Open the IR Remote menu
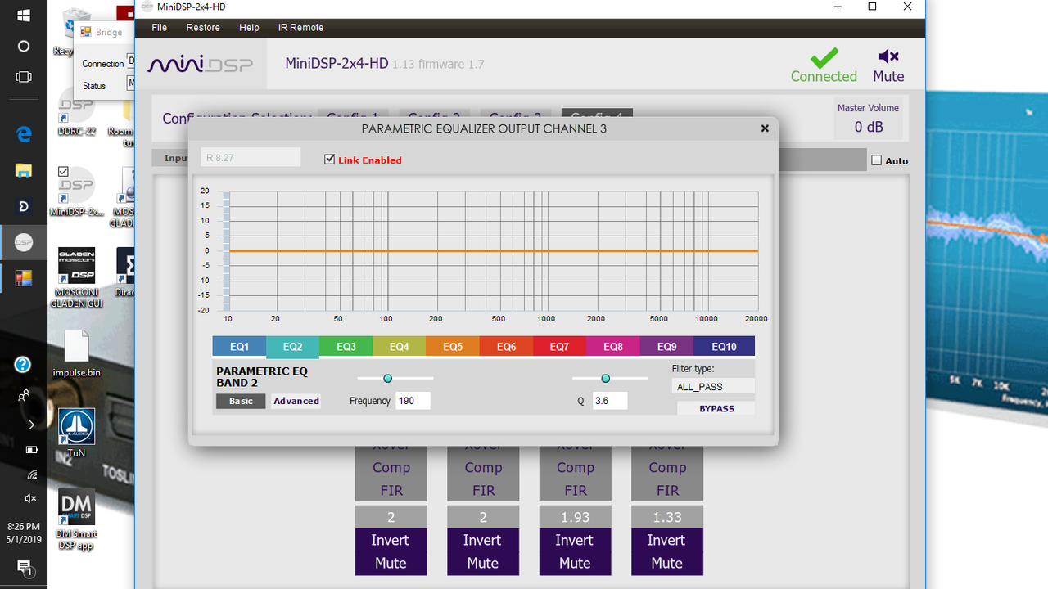The width and height of the screenshot is (1048, 589). (x=300, y=28)
